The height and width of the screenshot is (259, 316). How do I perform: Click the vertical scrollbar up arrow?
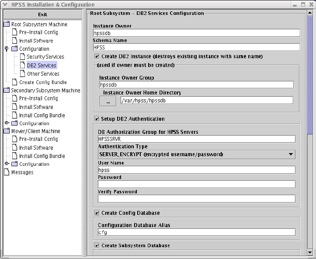(310, 13)
